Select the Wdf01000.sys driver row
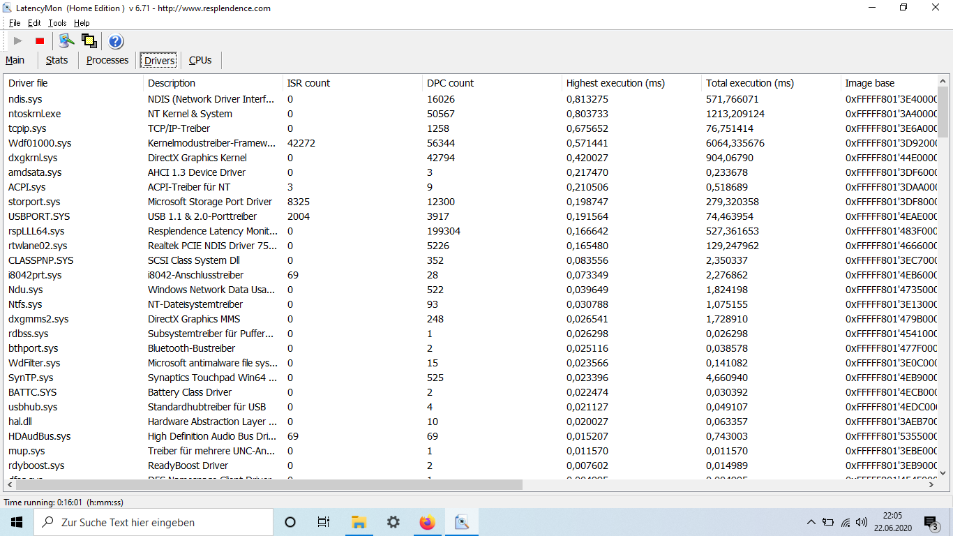 [471, 143]
